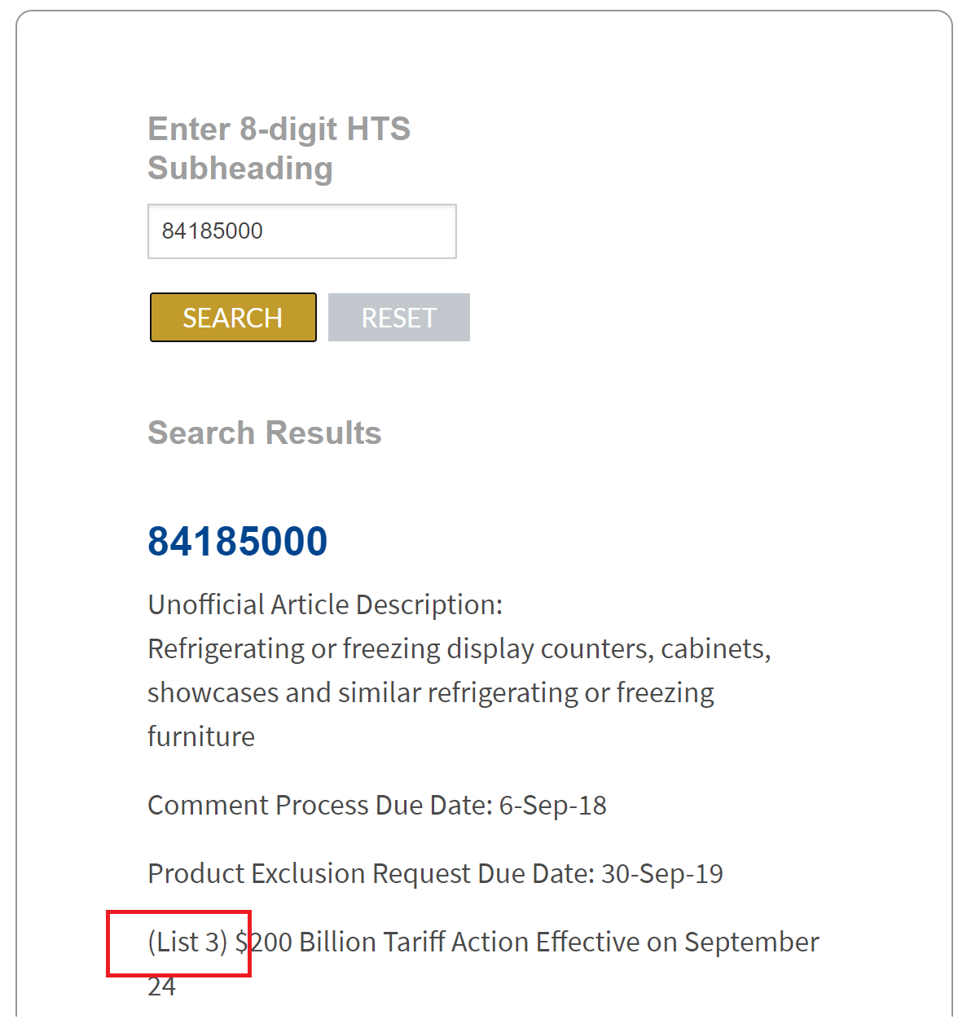Screen dimensions: 958x1028
Task: Click the word 'furniture' in the description
Action: [201, 736]
